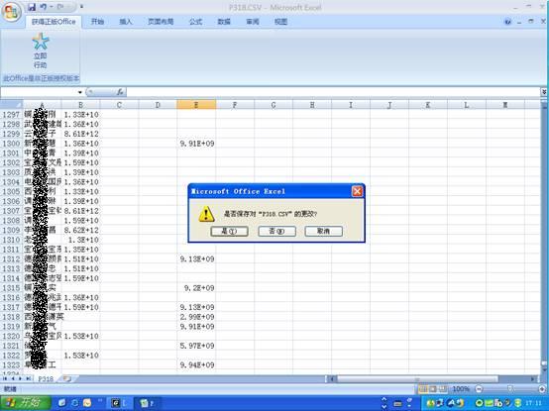549x411 pixels.
Task: Expand the formula bar with the chevron
Action: 544,92
